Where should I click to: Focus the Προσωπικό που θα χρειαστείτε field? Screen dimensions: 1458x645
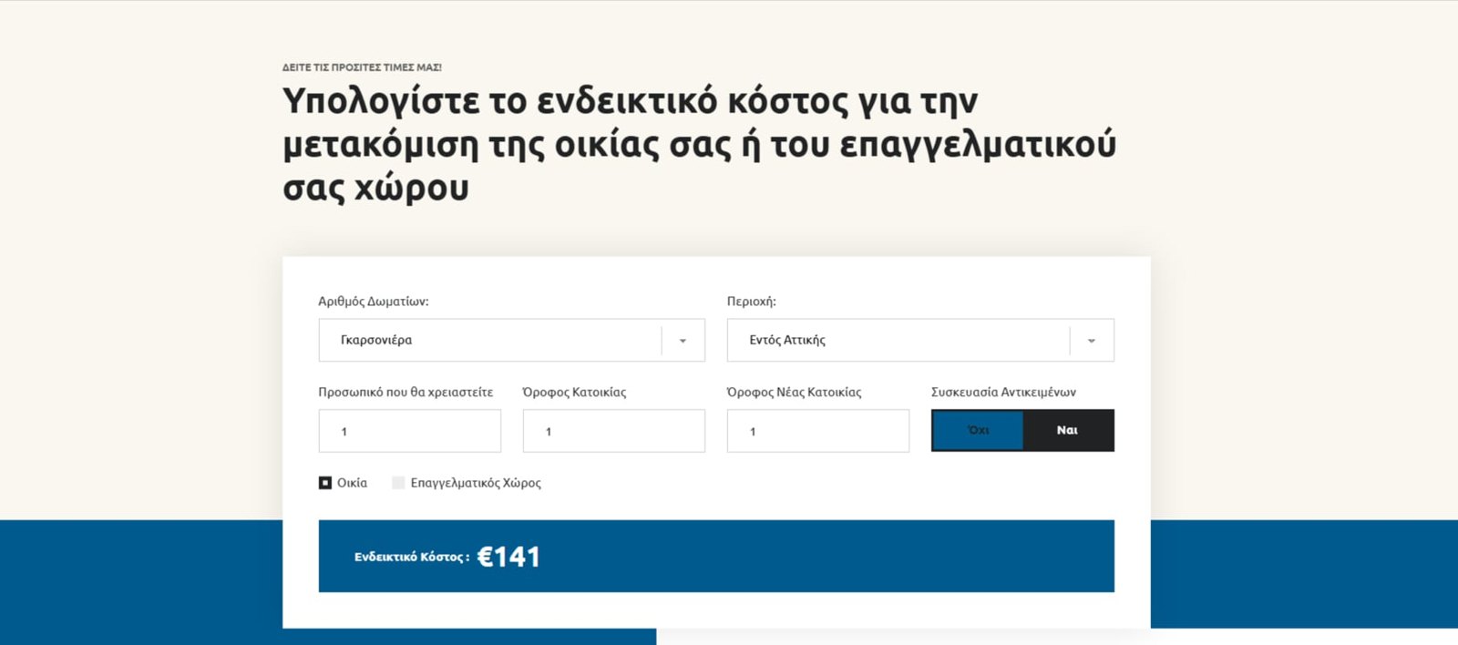point(410,431)
